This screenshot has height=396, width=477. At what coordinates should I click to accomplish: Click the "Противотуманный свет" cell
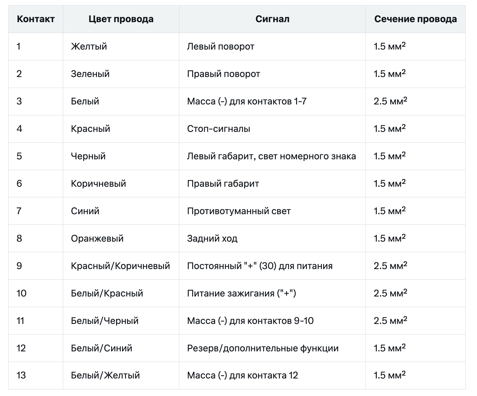tap(272, 211)
